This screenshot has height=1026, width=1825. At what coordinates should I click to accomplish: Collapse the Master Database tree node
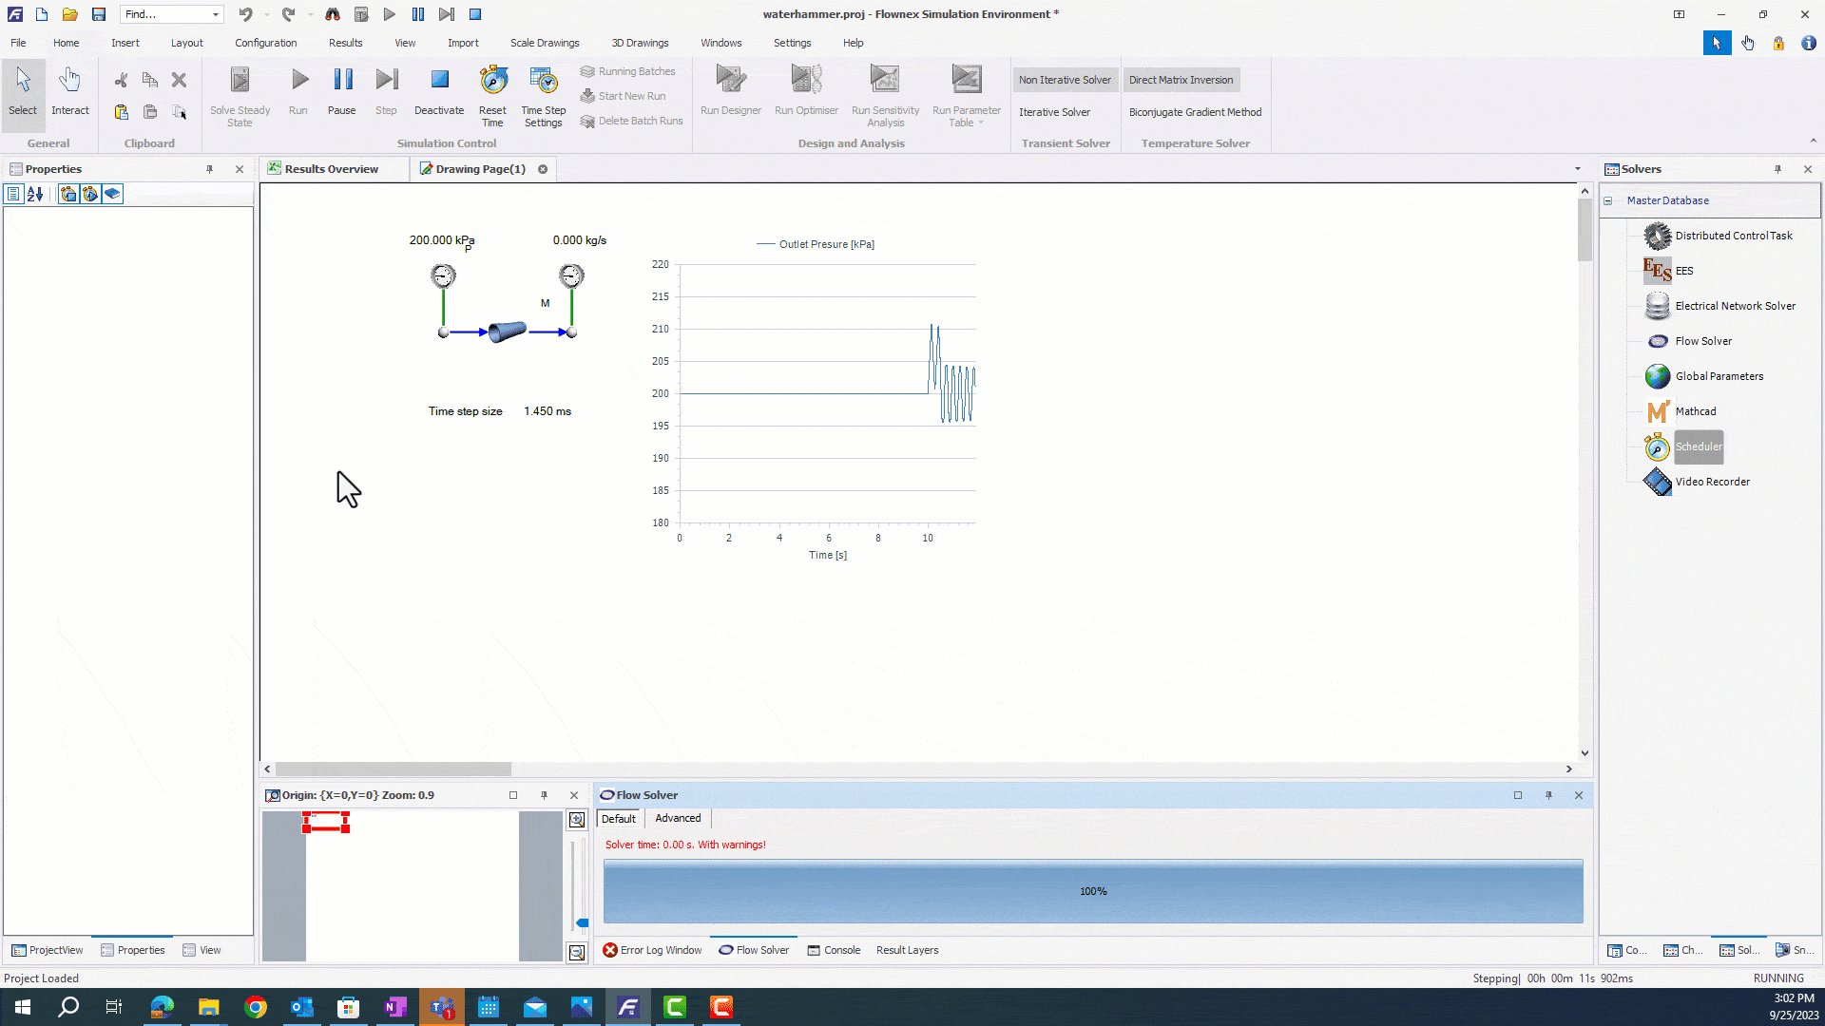click(1608, 200)
